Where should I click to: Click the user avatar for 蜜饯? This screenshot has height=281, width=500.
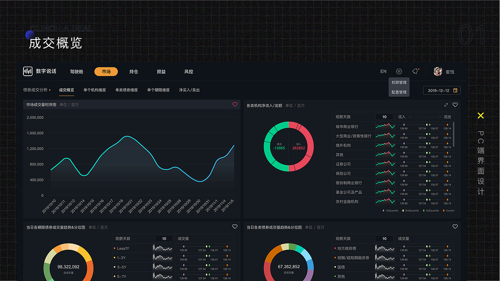[x=438, y=71]
